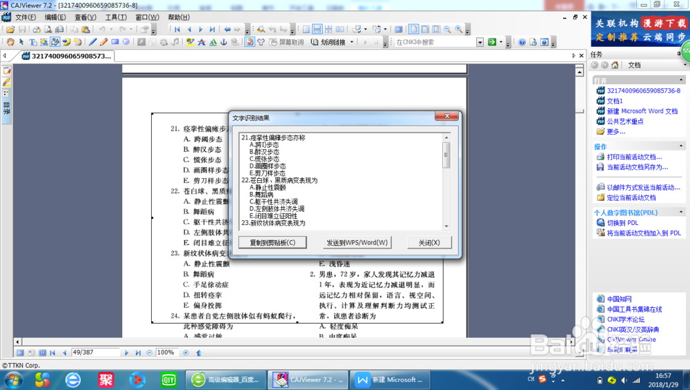
Task: Collapse the 操作 section in task pane
Action: pos(681,146)
